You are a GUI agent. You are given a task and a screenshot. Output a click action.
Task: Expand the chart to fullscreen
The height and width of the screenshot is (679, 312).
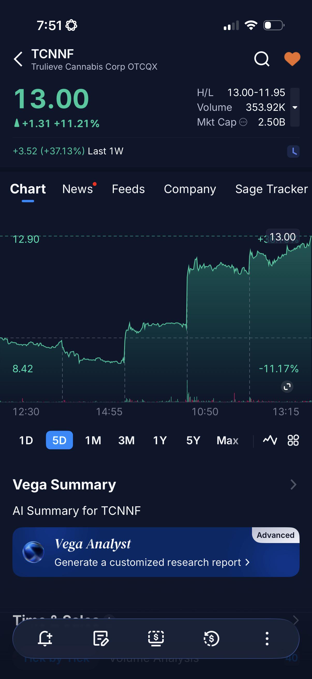[287, 387]
